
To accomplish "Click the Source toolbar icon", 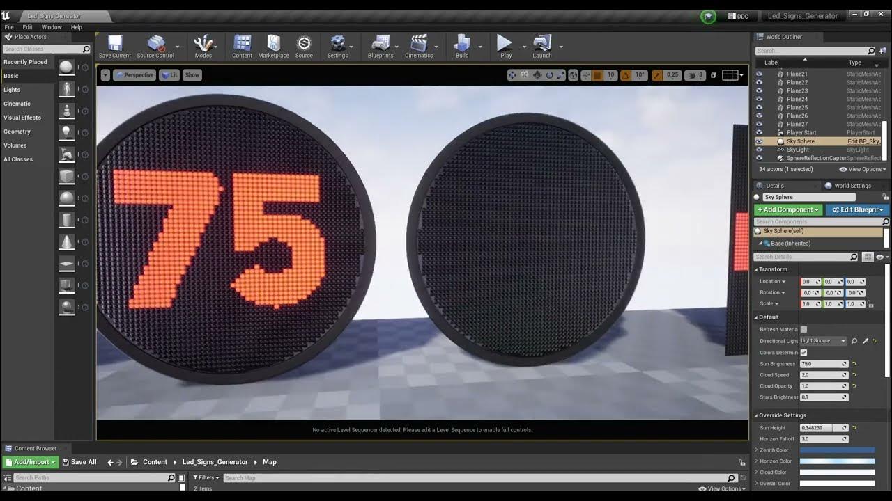I will 304,46.
